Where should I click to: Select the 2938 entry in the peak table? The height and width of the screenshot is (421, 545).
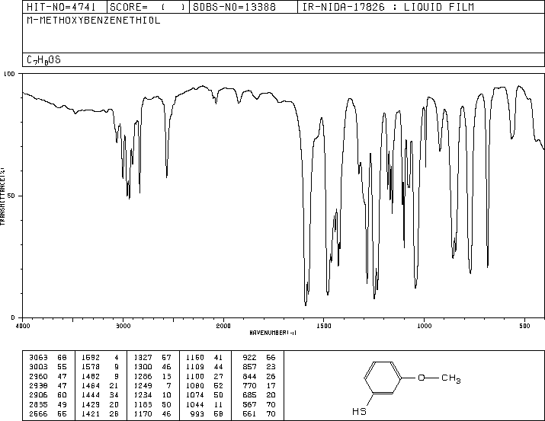click(x=39, y=385)
